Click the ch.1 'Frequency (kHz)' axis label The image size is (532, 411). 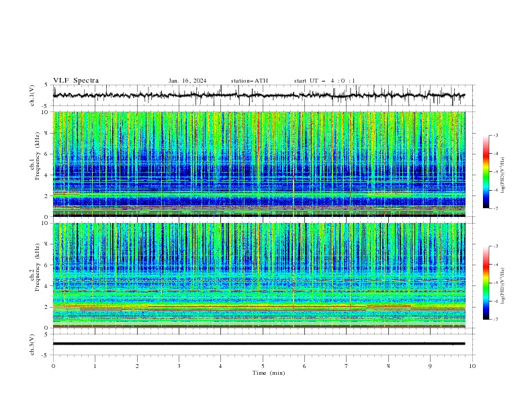coord(38,156)
